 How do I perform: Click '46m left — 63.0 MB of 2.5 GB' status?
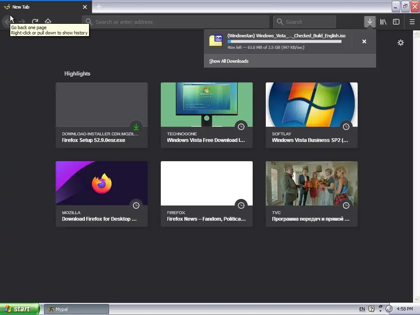point(266,48)
